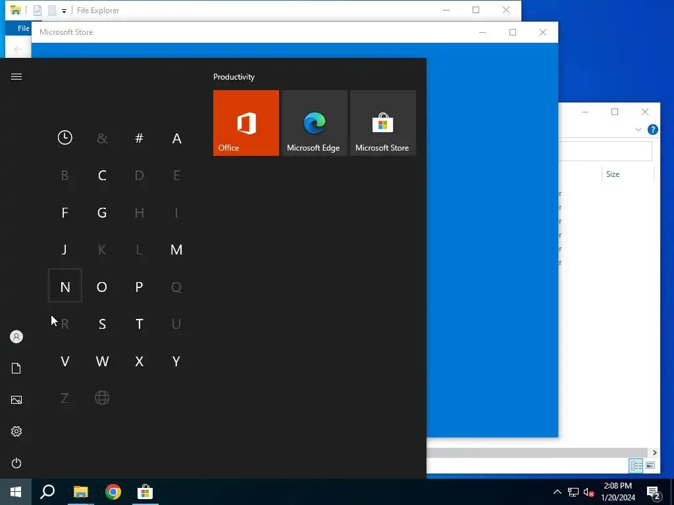Open Customize Quick Access Toolbar dropdown
Viewport: 674px width, 505px height.
click(x=64, y=11)
